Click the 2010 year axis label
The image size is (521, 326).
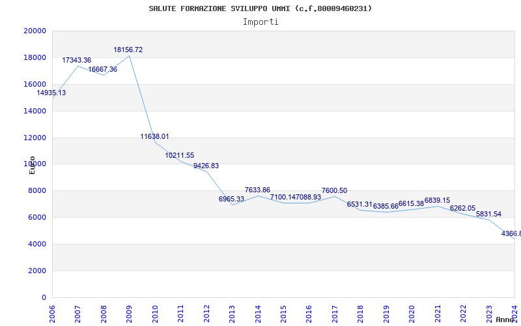(155, 314)
